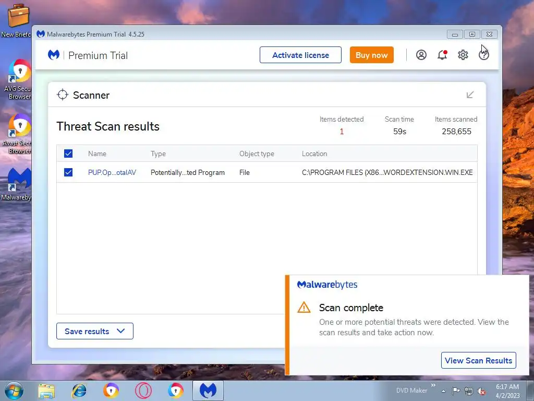This screenshot has height=401, width=534.
Task: Open Windows Explorer from the taskbar
Action: click(46, 391)
